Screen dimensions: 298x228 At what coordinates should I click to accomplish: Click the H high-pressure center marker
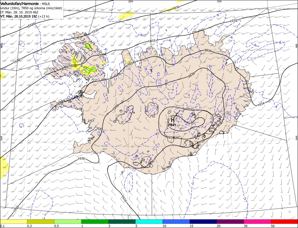coord(173,120)
